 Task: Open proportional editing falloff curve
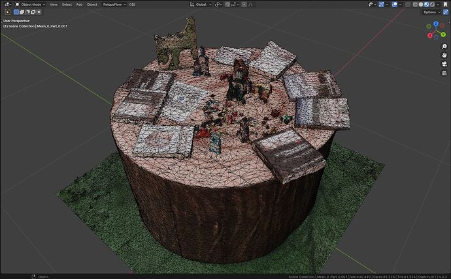click(x=250, y=5)
